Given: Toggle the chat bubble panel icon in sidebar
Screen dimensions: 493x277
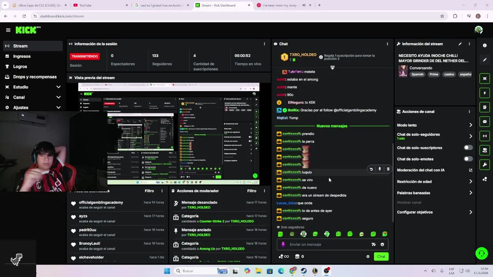Looking at the screenshot, I should click(x=485, y=122).
